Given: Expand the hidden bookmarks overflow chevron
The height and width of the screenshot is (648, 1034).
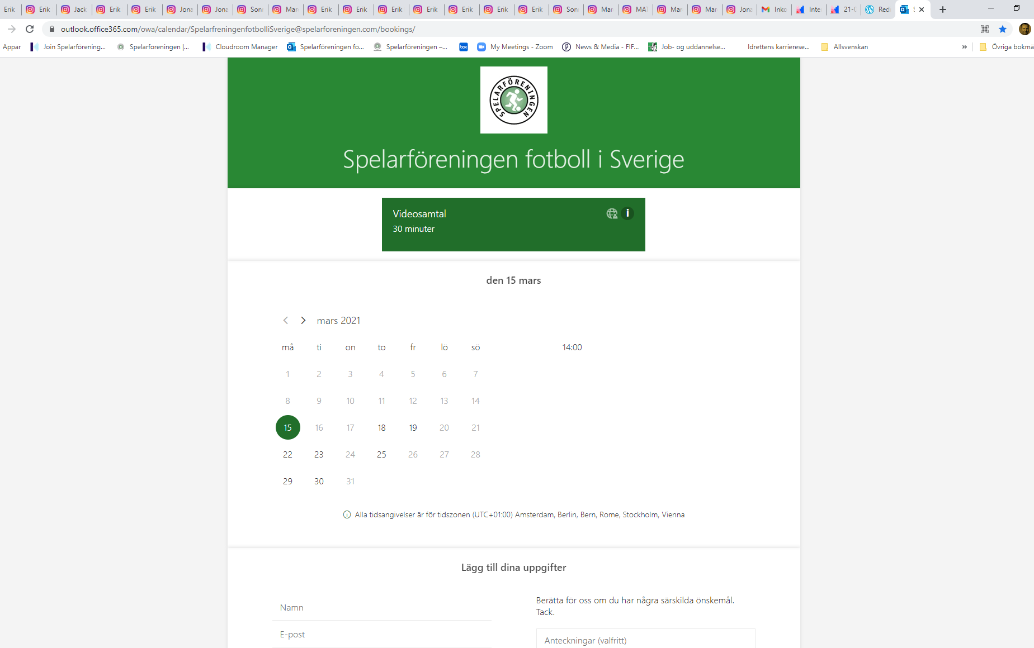Looking at the screenshot, I should tap(964, 47).
